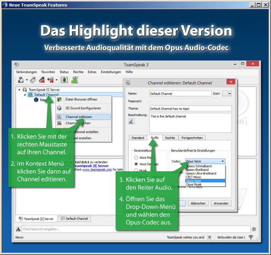The height and width of the screenshot is (255, 271).
Task: Click the Datei-Browser öffnen menu icon
Action: point(59,99)
